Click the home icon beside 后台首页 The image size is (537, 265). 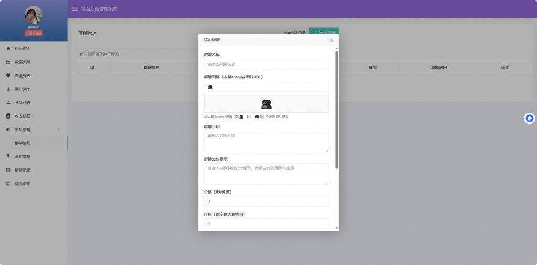click(8, 49)
